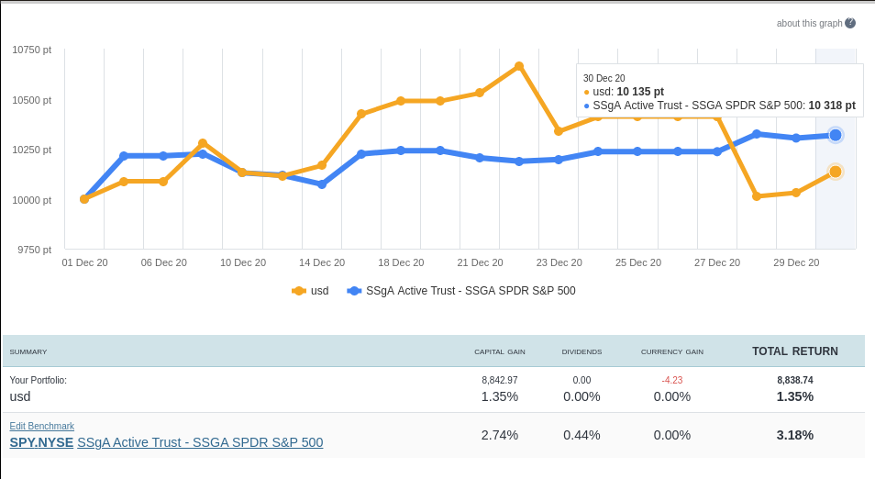
Task: Select the highlighted orange 30 Dec data point
Action: pyautogui.click(x=836, y=172)
